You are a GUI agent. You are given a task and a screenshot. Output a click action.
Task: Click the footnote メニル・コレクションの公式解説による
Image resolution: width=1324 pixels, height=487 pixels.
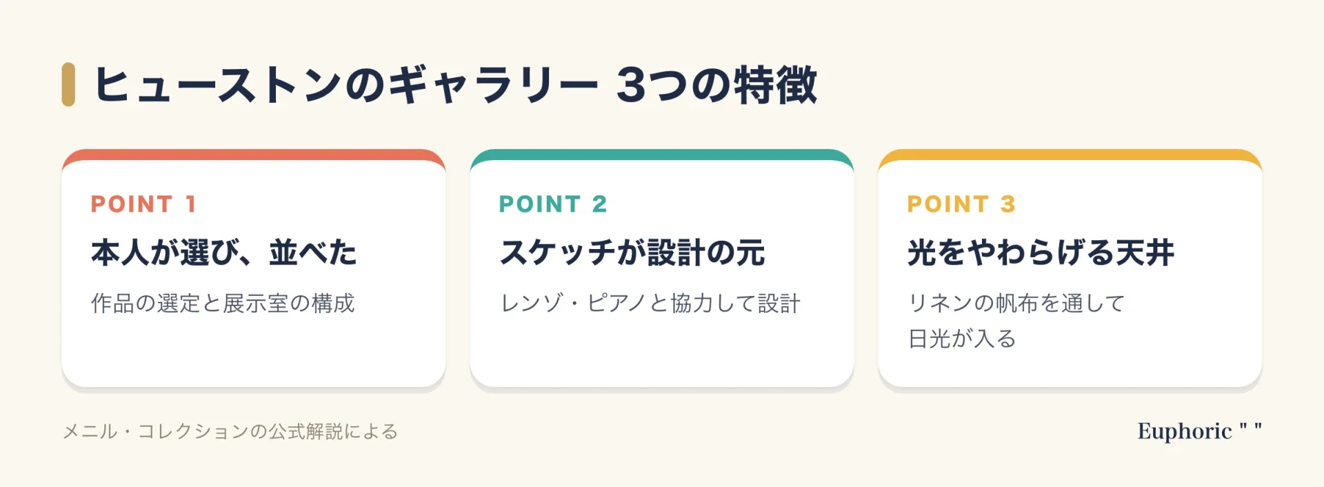[x=230, y=432]
